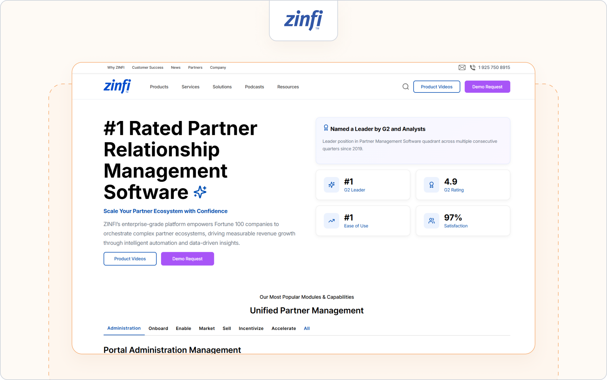Screen dimensions: 607x380
Task: Click the Portal Administration Management heading
Action: coord(172,350)
